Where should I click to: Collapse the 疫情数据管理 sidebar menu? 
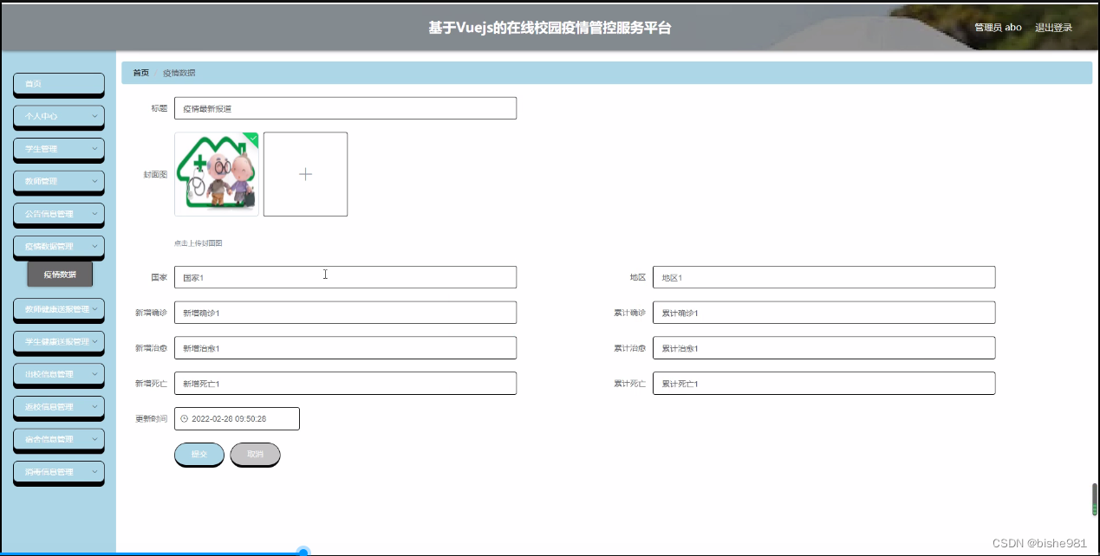[x=58, y=247]
